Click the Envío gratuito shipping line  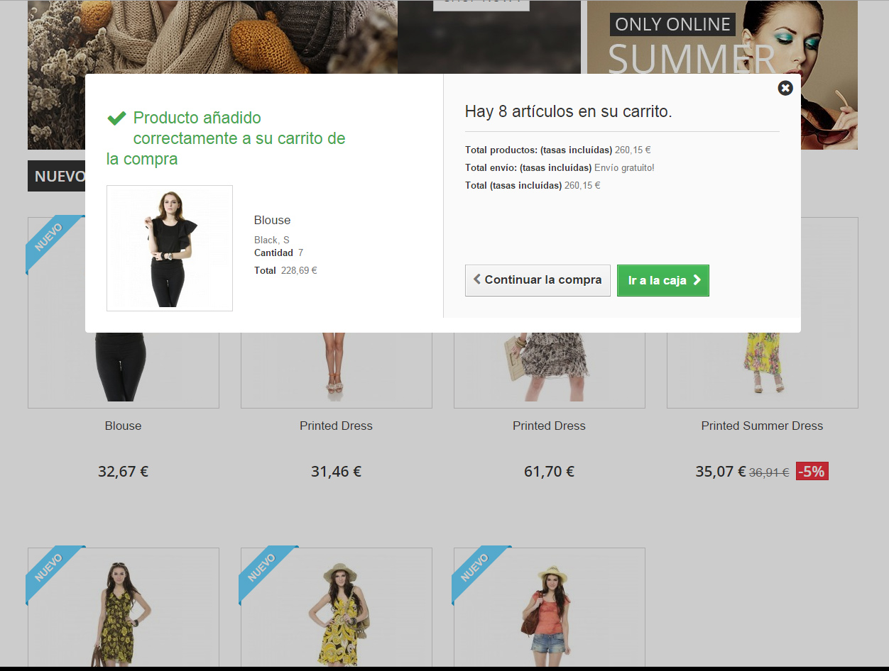coord(560,168)
